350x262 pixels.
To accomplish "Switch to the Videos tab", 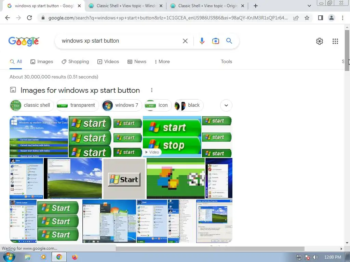I will point(108,62).
